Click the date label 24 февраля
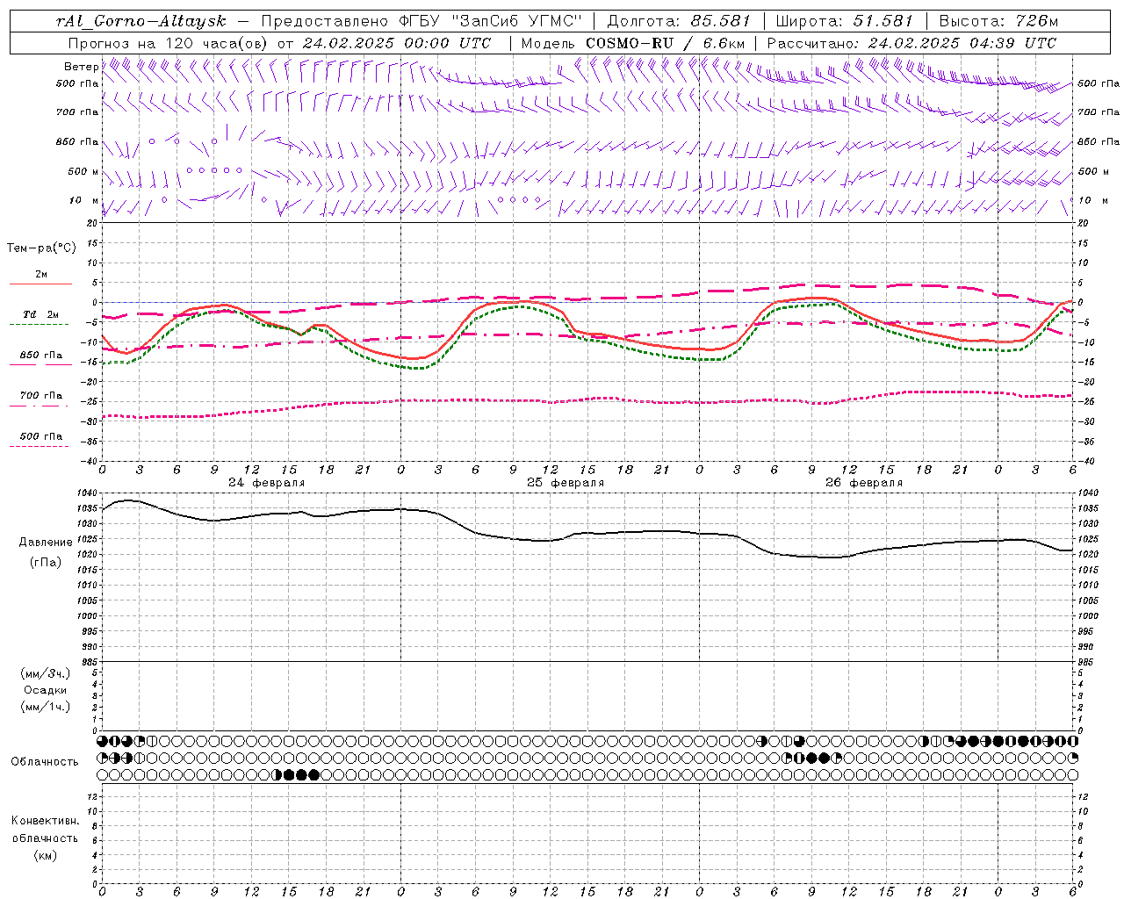This screenshot has width=1124, height=899. coord(267,483)
